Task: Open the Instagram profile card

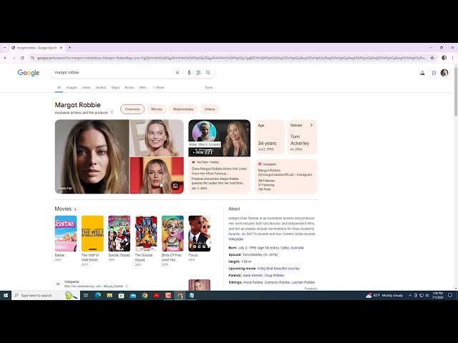Action: [286, 177]
